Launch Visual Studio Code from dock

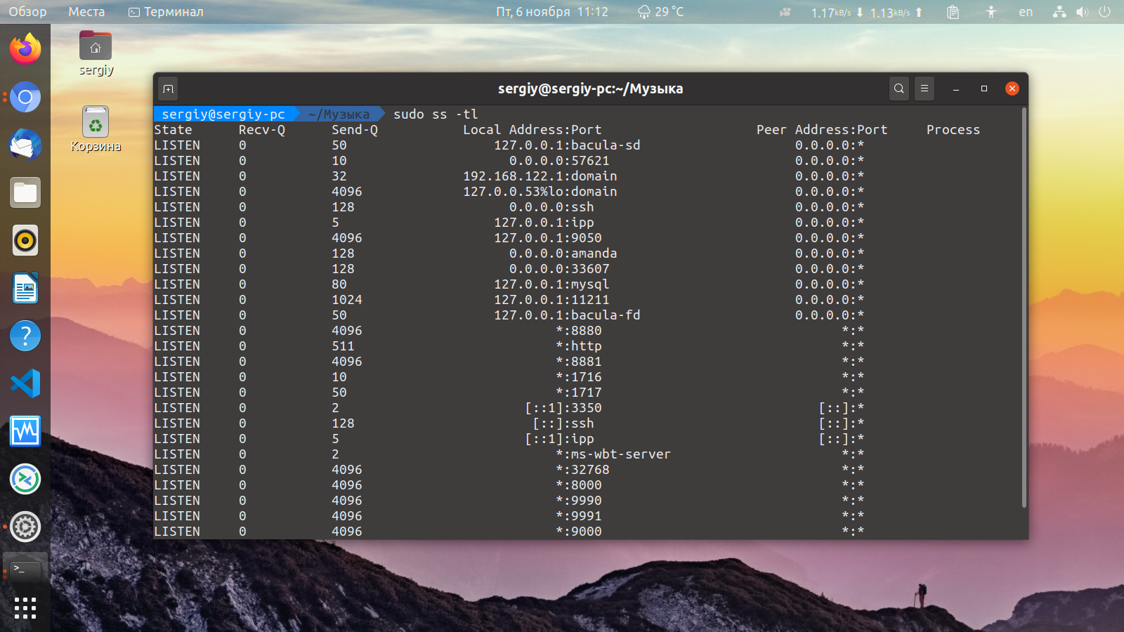coord(25,383)
